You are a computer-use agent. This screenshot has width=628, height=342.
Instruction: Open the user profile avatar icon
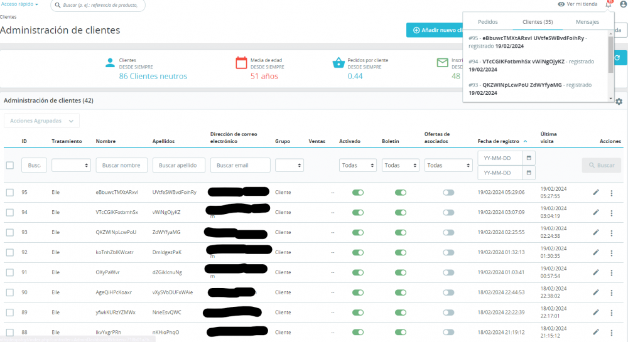click(624, 4)
